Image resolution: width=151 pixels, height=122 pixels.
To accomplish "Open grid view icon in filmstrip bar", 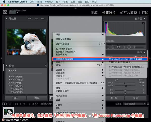I will pos(17,104).
